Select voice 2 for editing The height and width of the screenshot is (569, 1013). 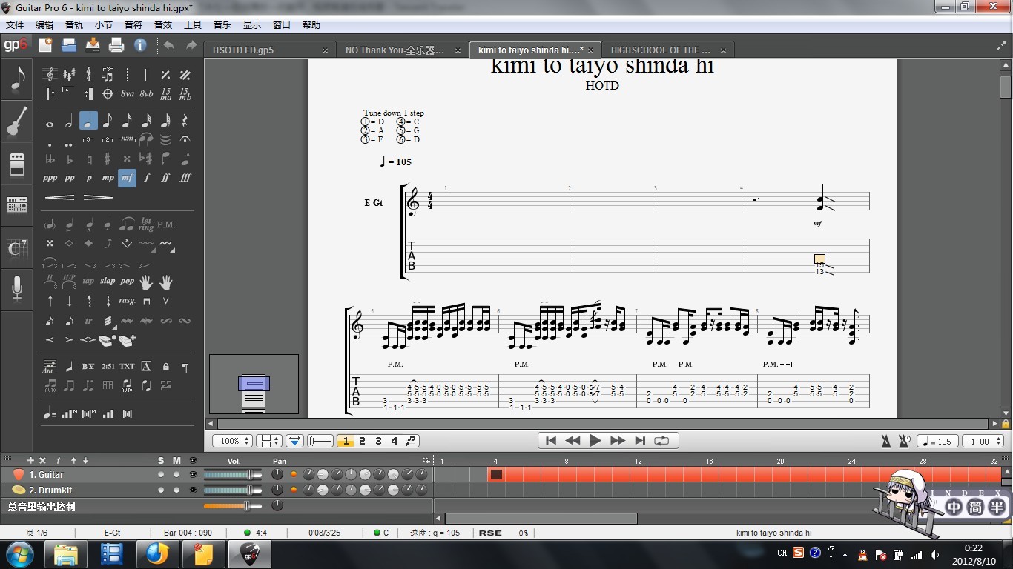point(362,441)
